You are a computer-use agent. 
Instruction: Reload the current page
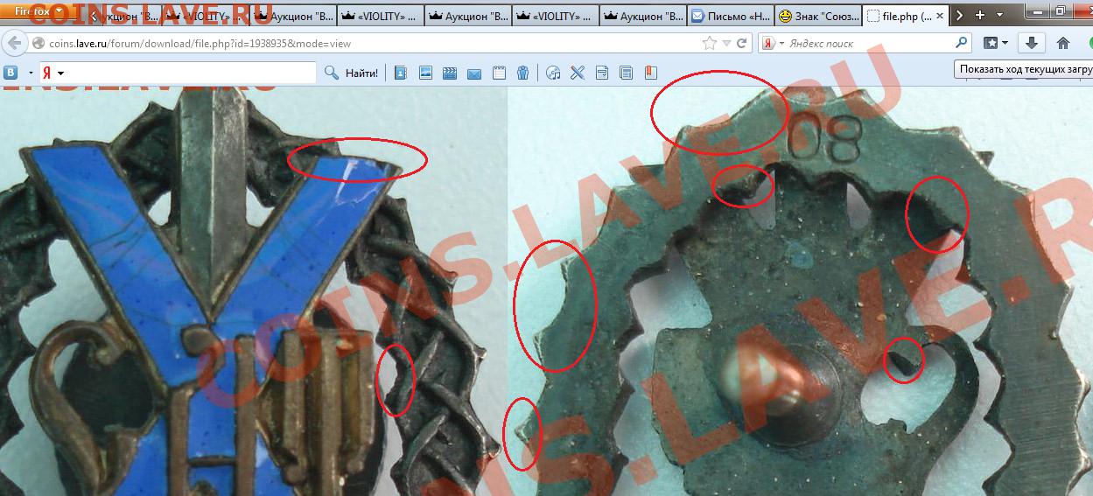click(742, 43)
